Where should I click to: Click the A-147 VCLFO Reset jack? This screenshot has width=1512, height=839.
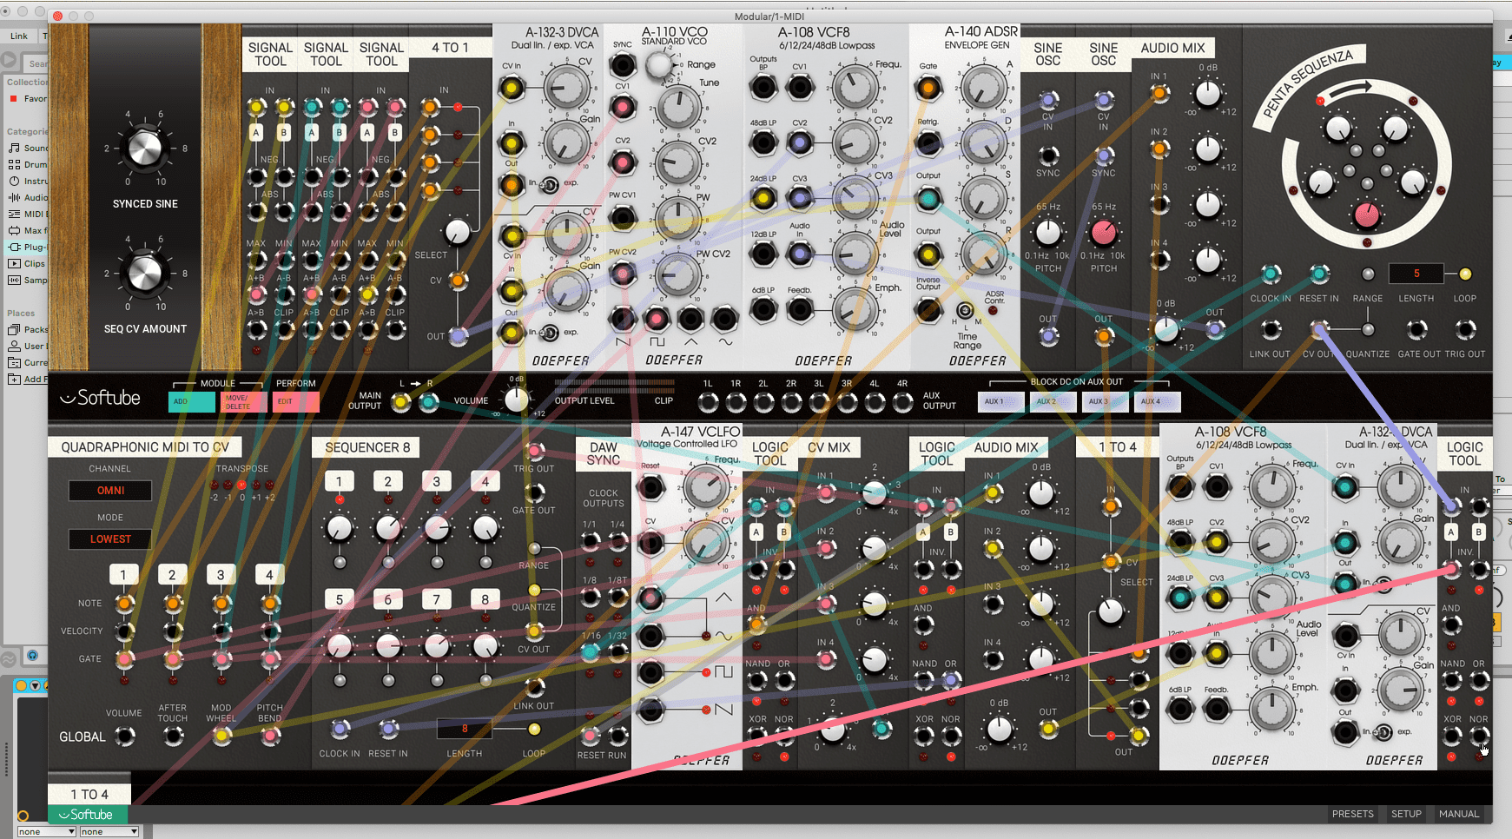pyautogui.click(x=650, y=487)
